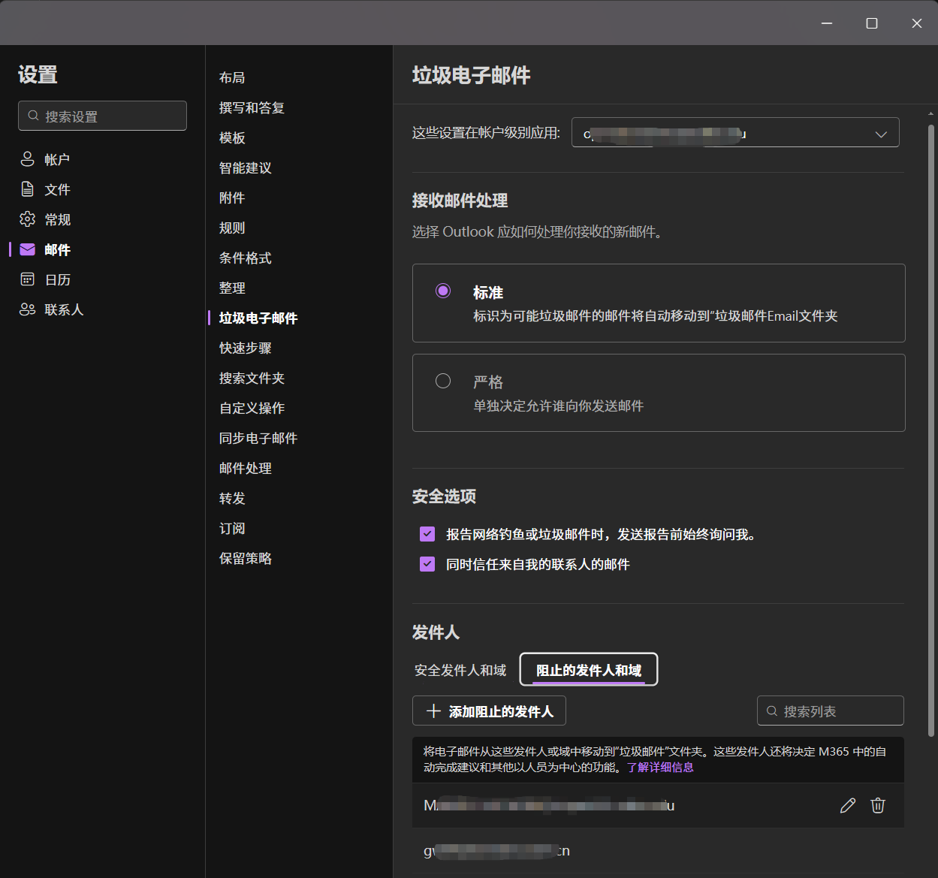Click the Mail envelope icon
The width and height of the screenshot is (938, 878).
[28, 249]
